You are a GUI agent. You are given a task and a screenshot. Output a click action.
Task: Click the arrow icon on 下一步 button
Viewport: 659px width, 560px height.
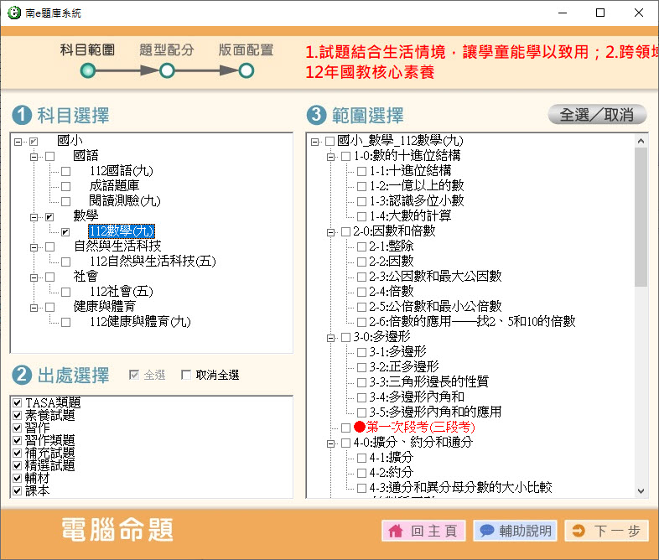pos(579,531)
